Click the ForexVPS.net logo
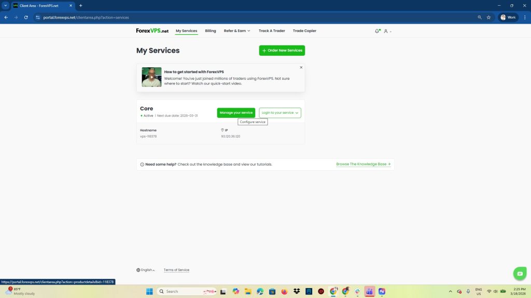The height and width of the screenshot is (298, 531). 152,31
